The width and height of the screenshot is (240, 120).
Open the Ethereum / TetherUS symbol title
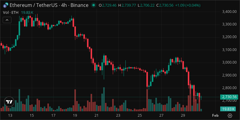tap(49, 5)
